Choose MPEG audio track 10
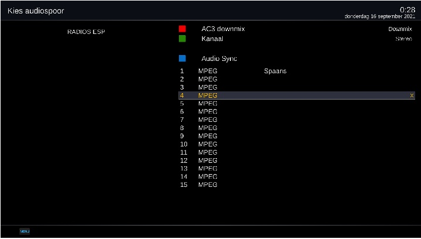The width and height of the screenshot is (421, 239). 208,144
